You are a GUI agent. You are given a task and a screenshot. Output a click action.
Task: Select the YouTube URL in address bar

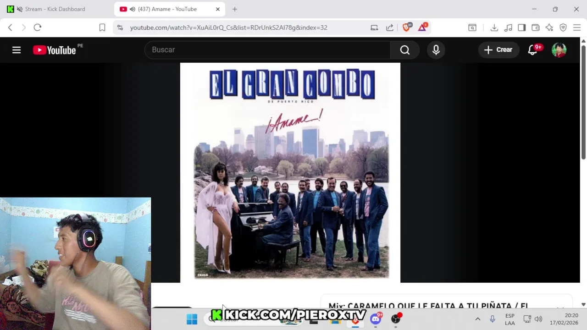click(x=228, y=27)
